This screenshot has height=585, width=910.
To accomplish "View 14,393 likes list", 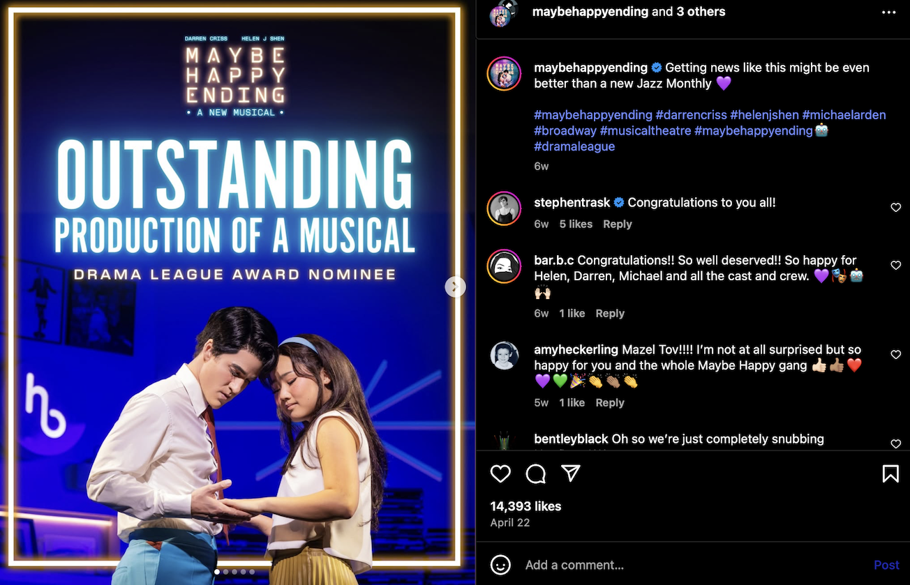I will click(x=525, y=506).
